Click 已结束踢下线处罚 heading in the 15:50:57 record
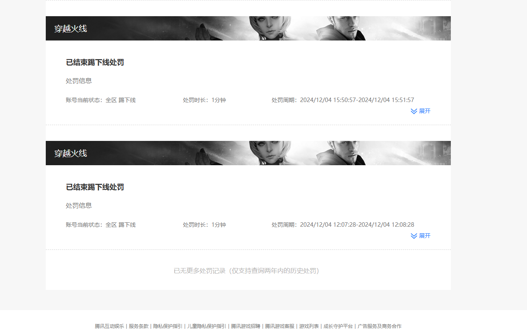 pyautogui.click(x=95, y=62)
